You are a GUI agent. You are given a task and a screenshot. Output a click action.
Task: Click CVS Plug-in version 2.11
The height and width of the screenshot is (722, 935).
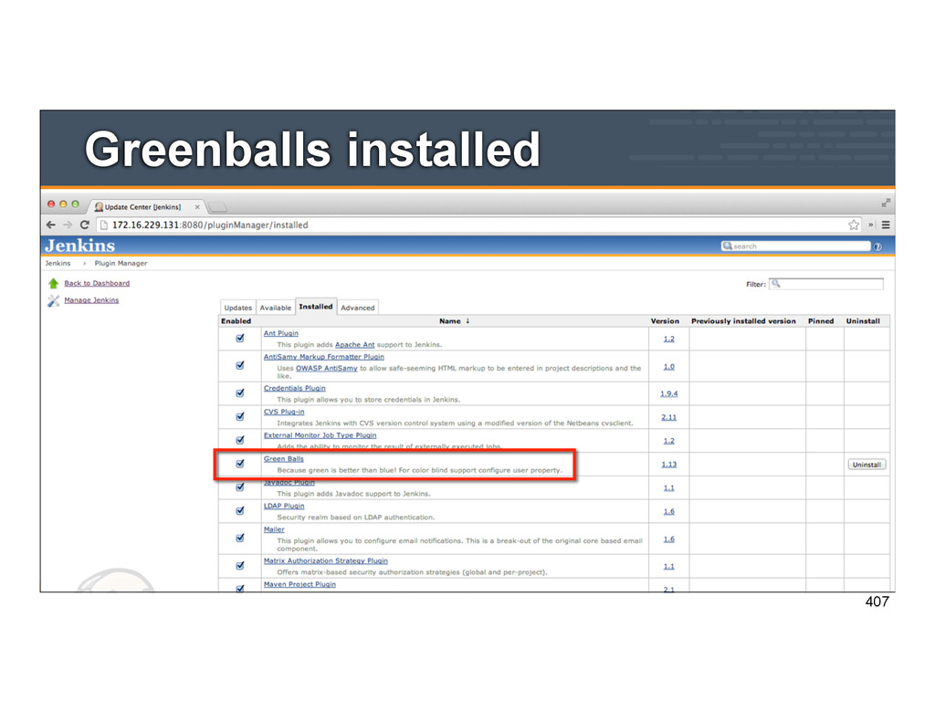coord(669,417)
